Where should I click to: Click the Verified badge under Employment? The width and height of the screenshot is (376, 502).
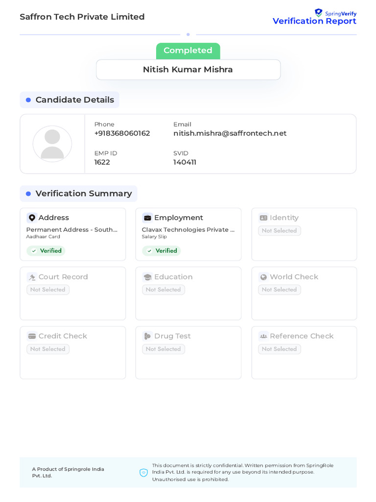162,251
